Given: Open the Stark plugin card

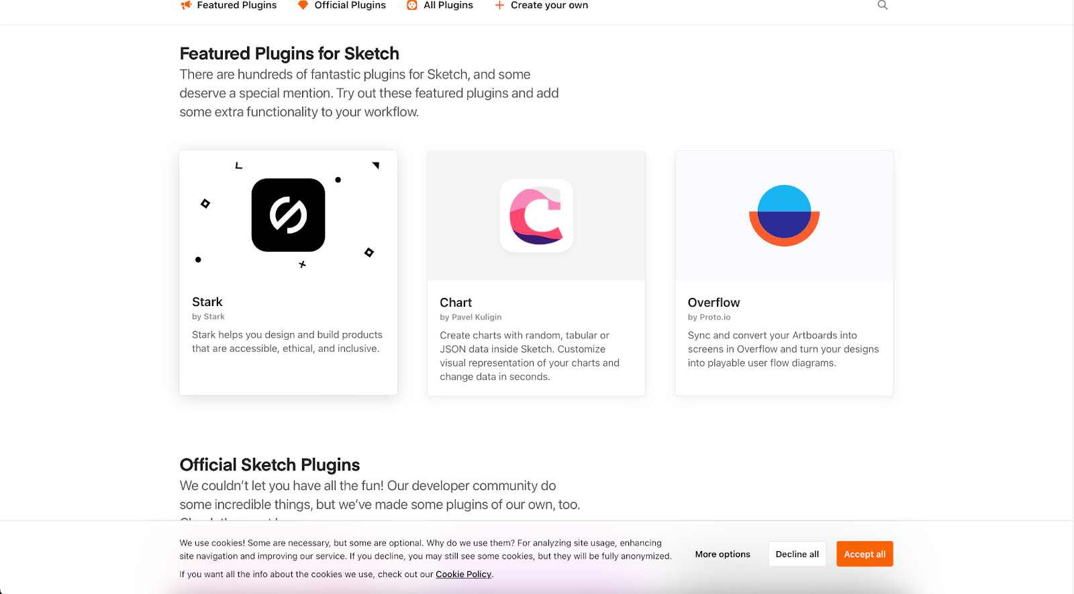Looking at the screenshot, I should (x=287, y=272).
